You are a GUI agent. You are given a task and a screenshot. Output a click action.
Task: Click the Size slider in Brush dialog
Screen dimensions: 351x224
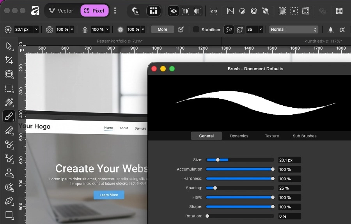pyautogui.click(x=240, y=160)
